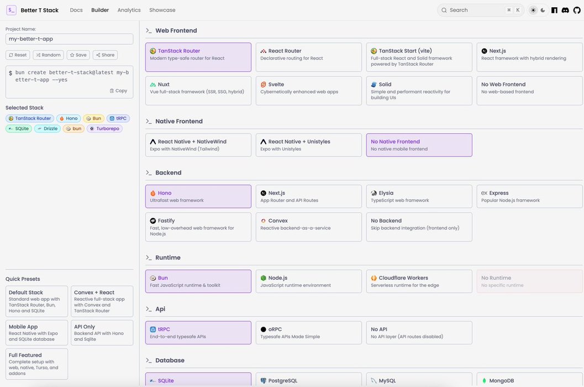
Task: Click the Random stack button
Action: tap(48, 55)
